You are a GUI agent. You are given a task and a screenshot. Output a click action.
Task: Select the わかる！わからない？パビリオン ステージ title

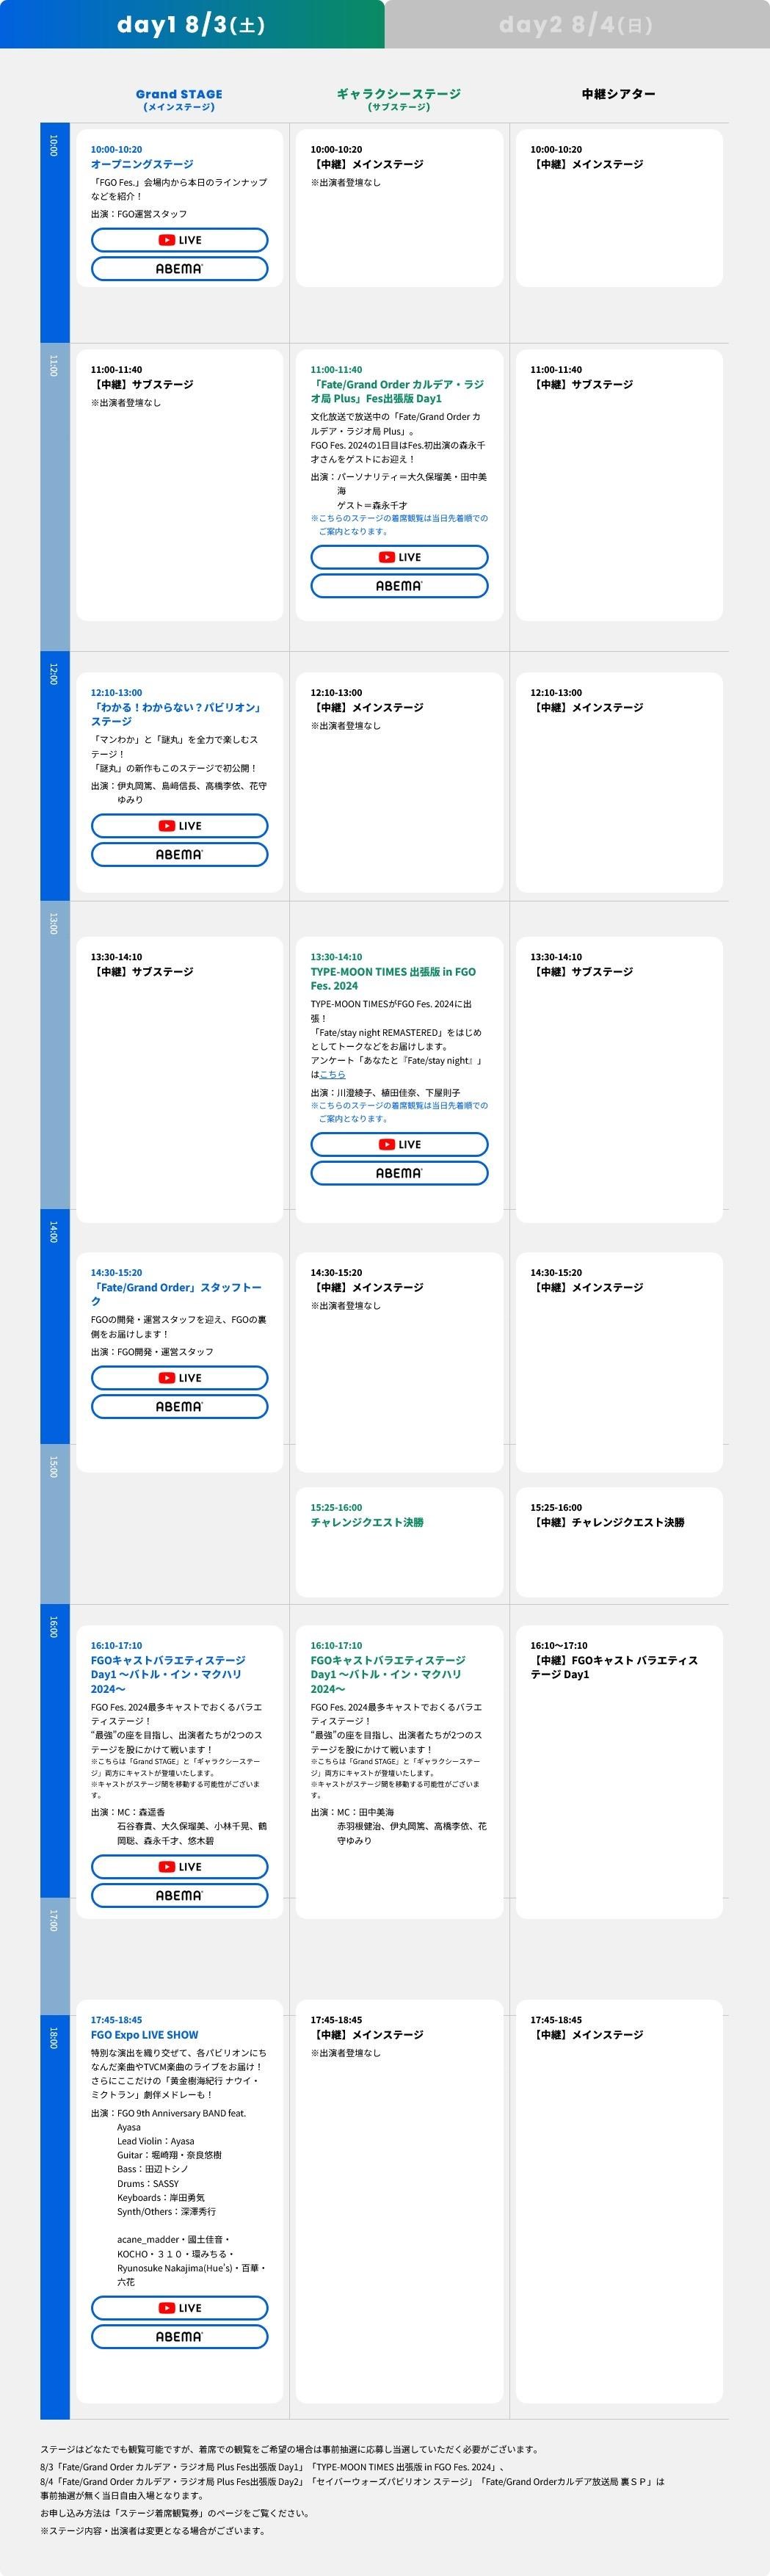click(x=176, y=714)
